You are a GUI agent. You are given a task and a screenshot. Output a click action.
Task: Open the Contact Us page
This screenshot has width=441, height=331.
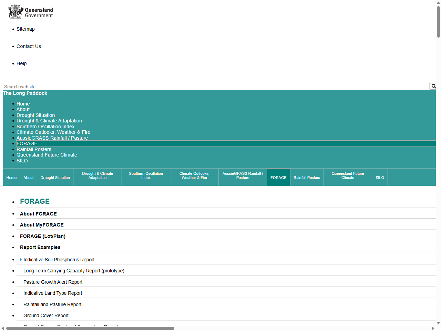[x=29, y=46]
